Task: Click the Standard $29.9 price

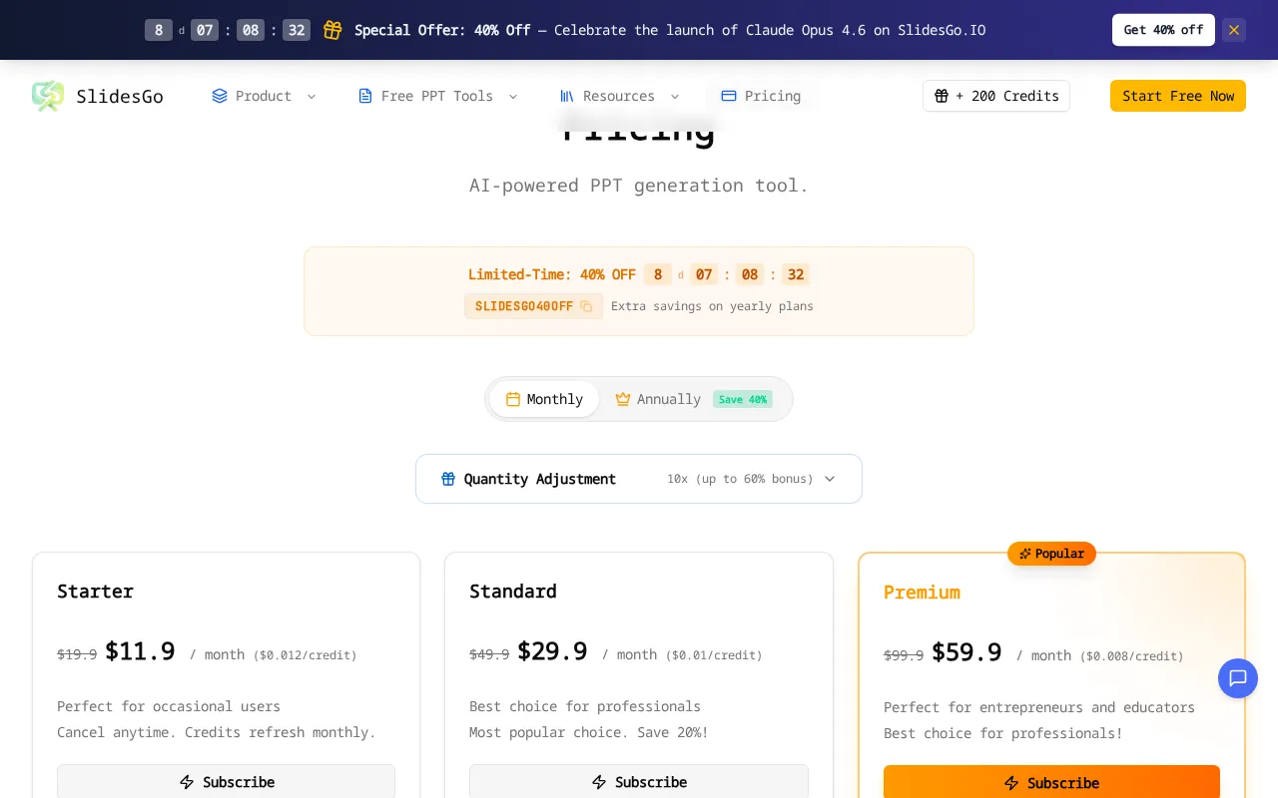Action: [552, 651]
